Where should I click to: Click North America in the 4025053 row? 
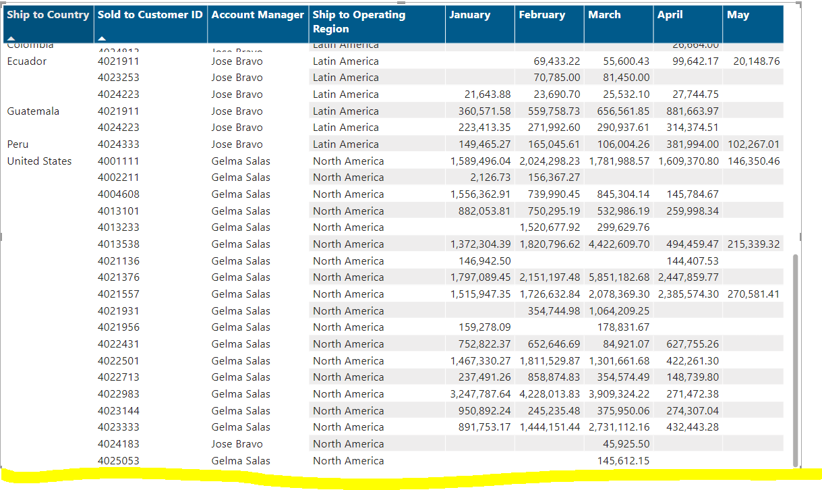(349, 461)
